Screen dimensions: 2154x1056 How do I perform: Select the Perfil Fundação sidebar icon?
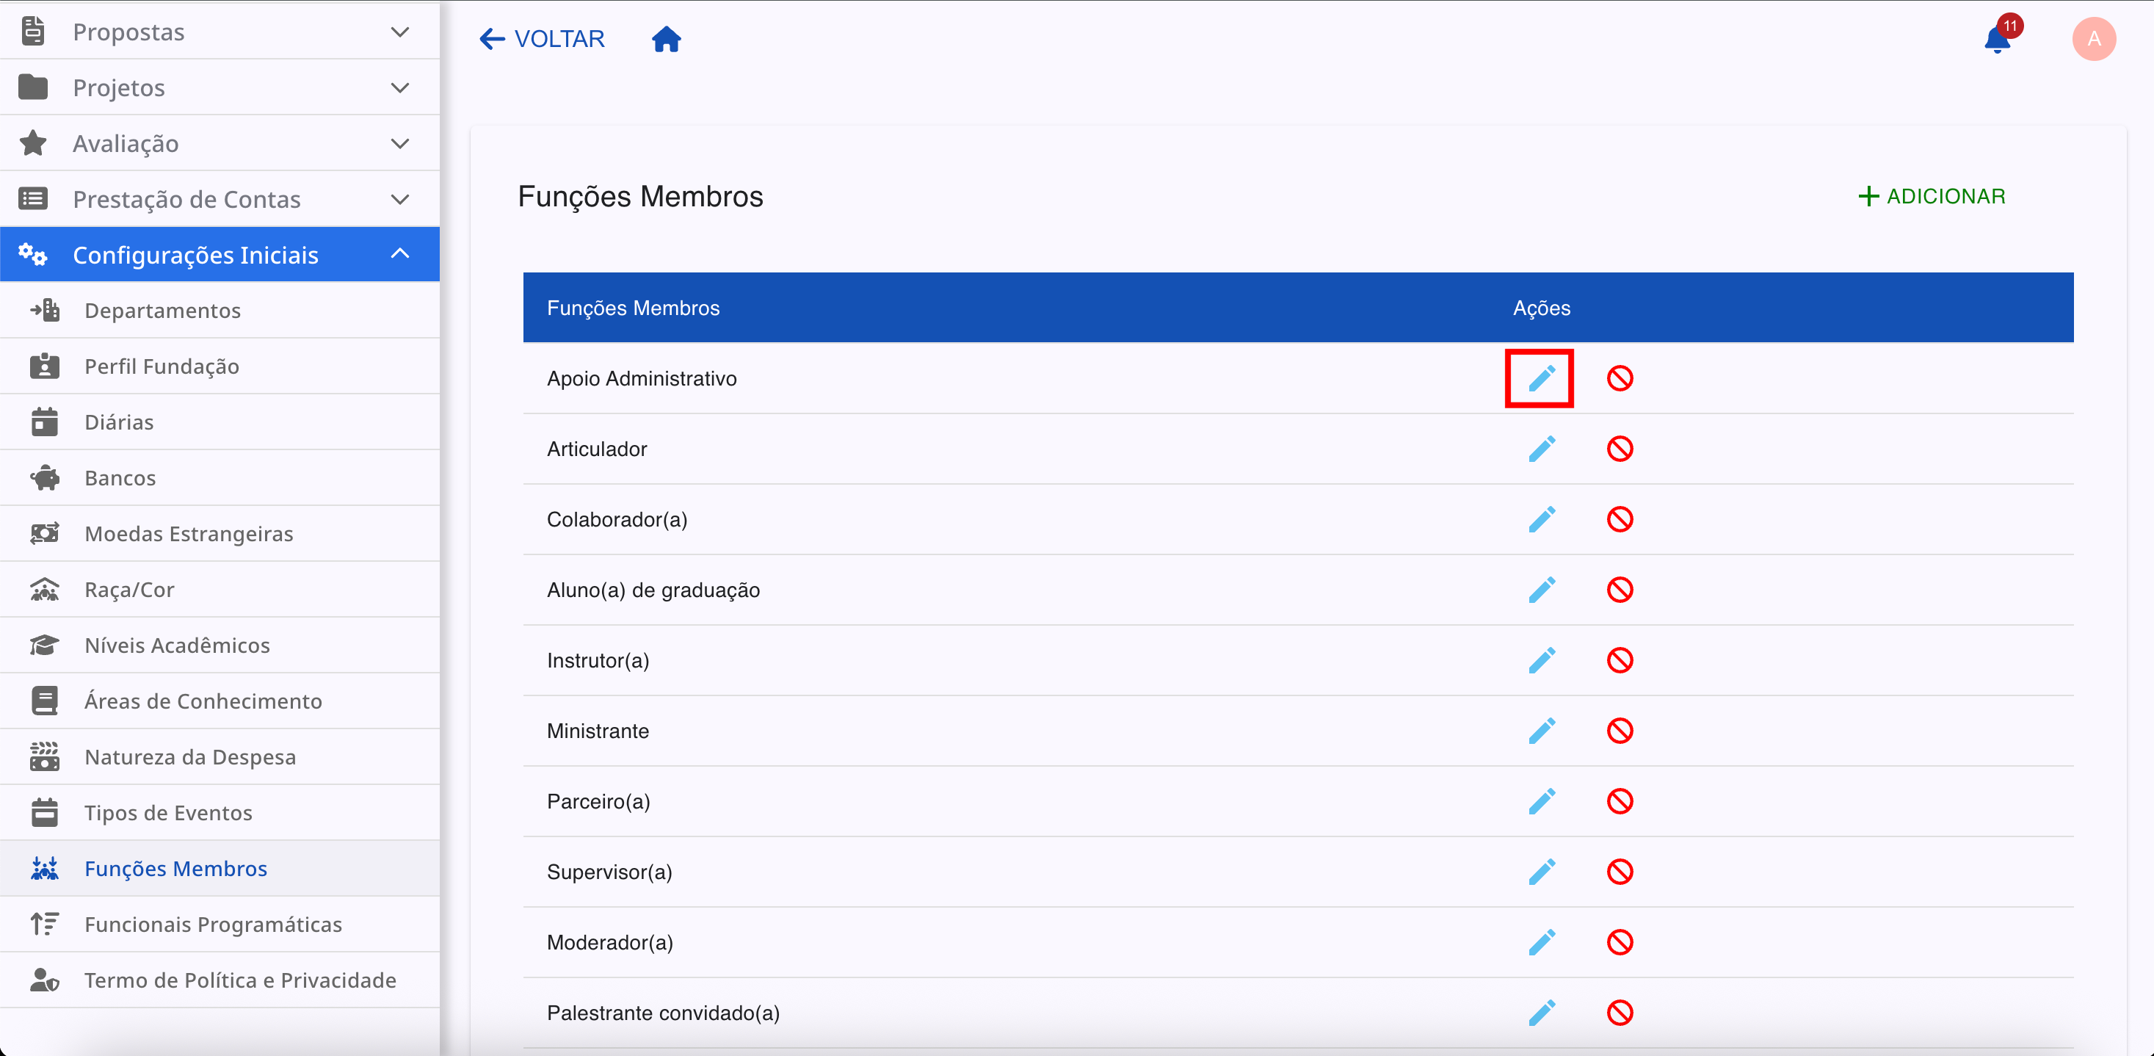[43, 366]
